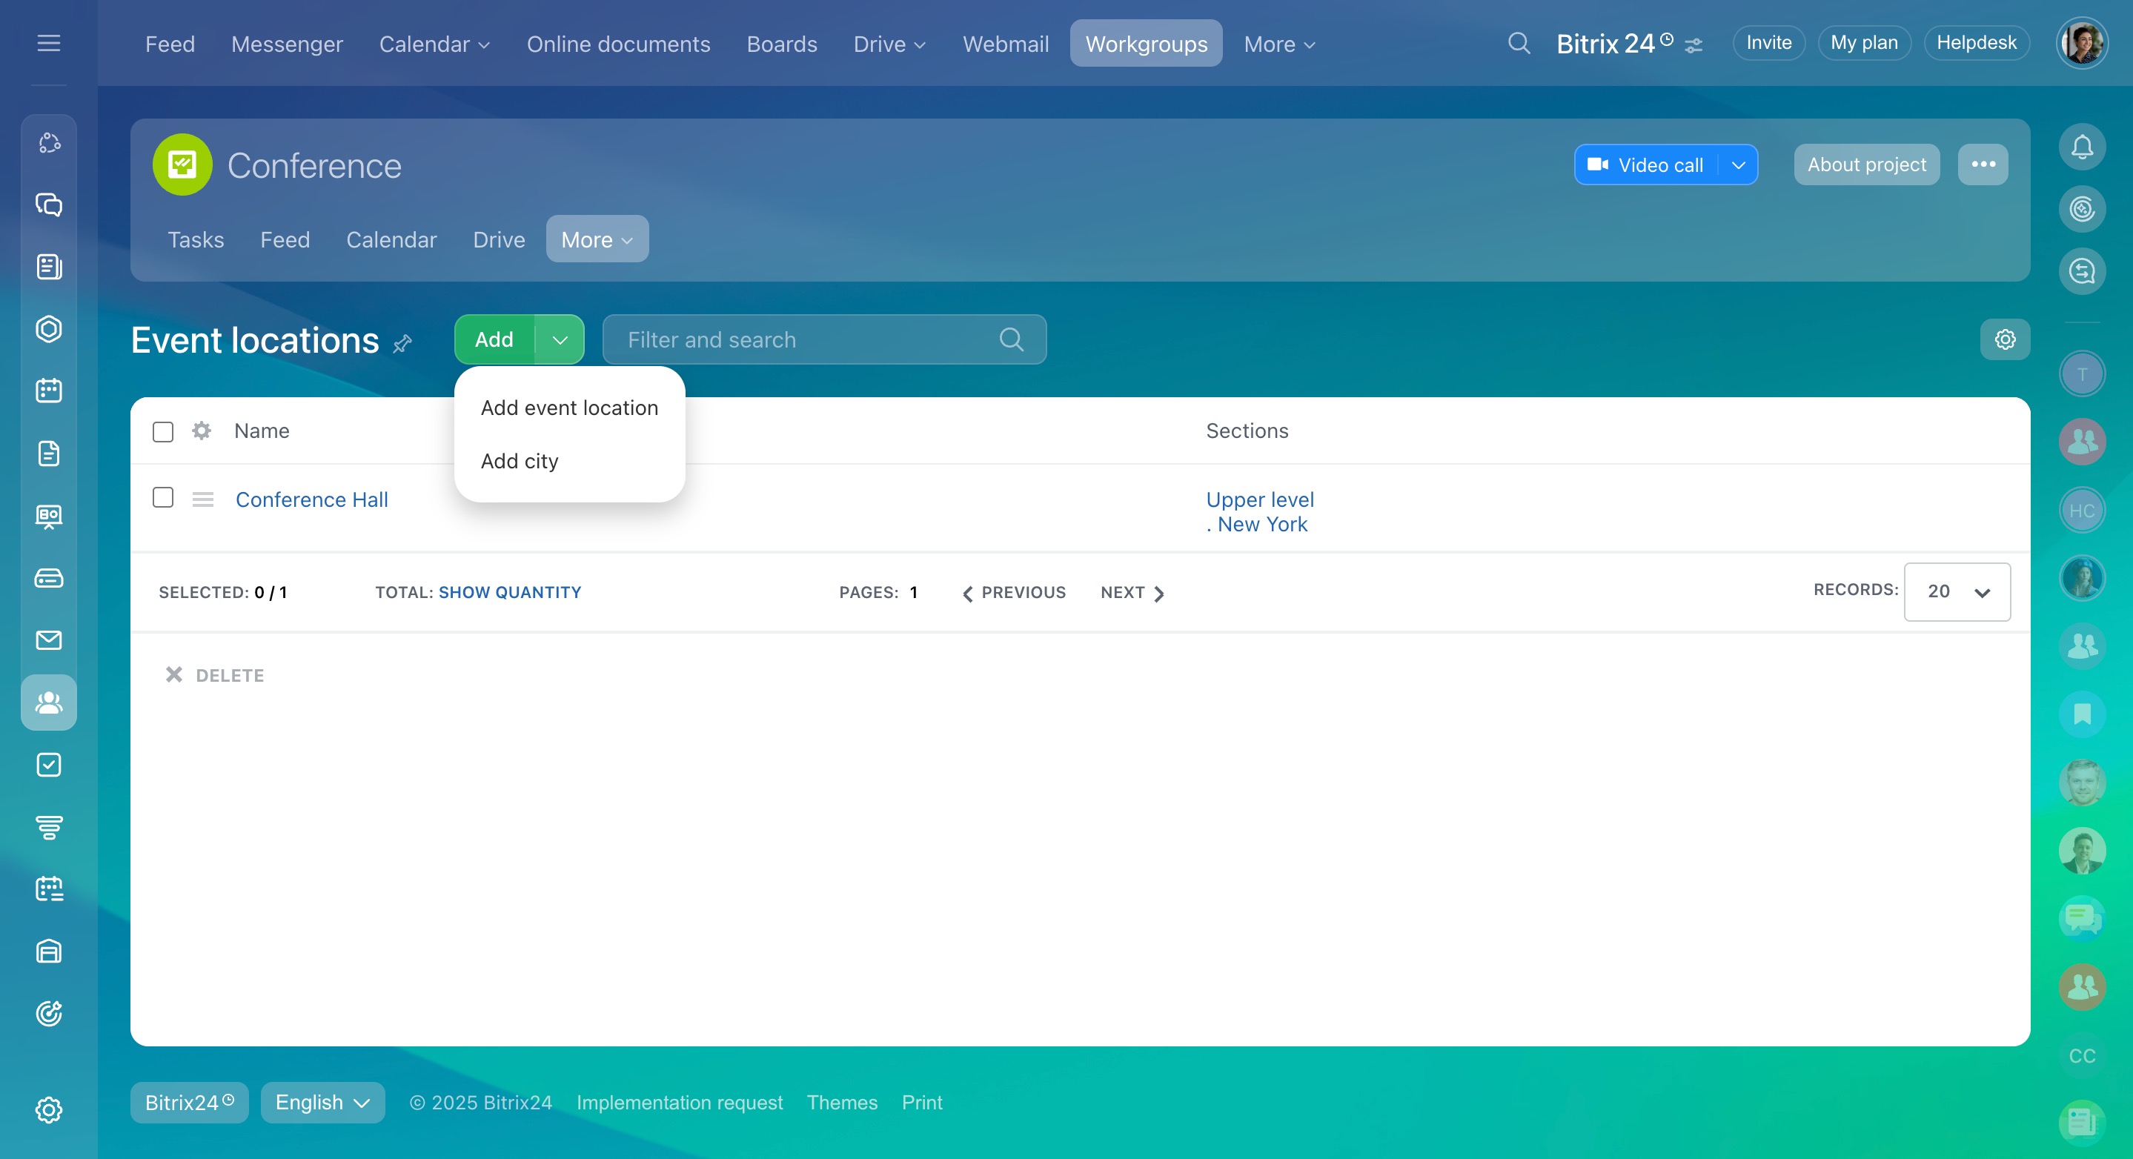Open the chat search icon on right panel
This screenshot has width=2133, height=1159.
coord(2082,270)
